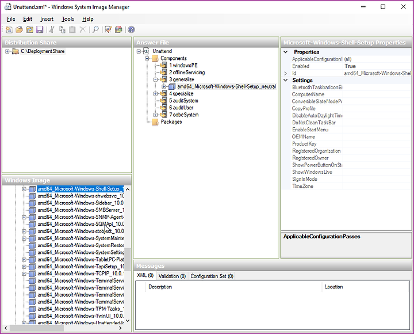Expand the C:\DeploymentShare tree node

coord(7,51)
